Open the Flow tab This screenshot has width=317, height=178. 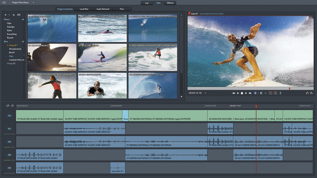122,9
